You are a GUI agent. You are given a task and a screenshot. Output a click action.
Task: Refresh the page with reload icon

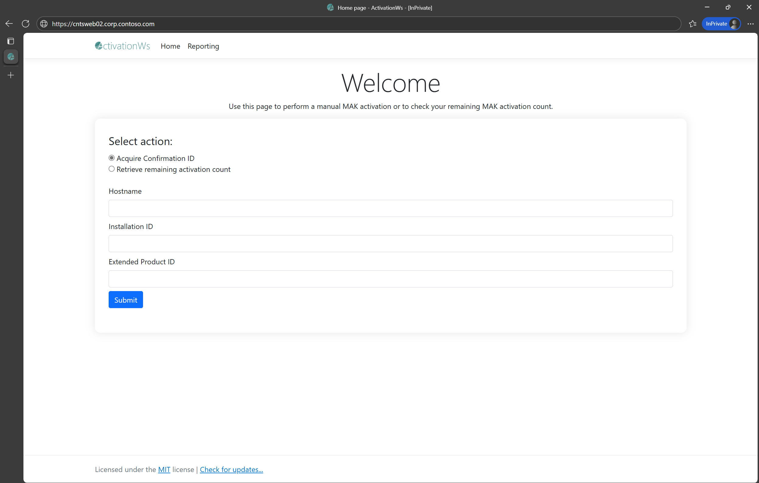click(x=26, y=24)
